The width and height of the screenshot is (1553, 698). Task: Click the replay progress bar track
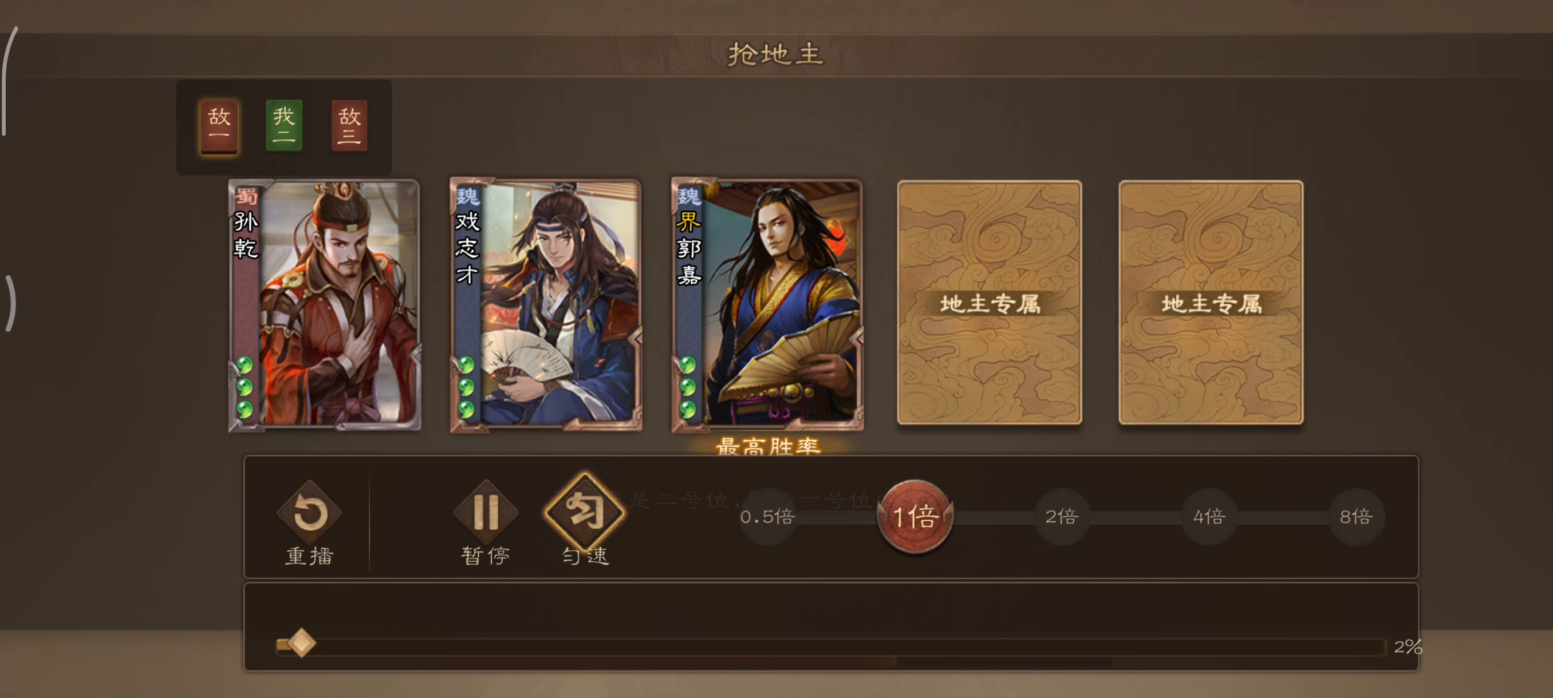[x=831, y=647]
